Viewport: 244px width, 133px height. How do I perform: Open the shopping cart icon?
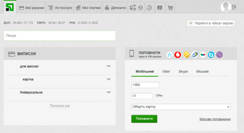[x=170, y=8]
